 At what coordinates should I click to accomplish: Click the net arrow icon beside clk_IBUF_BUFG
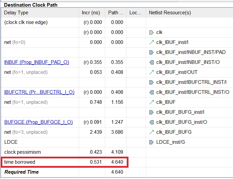[x=151, y=132]
